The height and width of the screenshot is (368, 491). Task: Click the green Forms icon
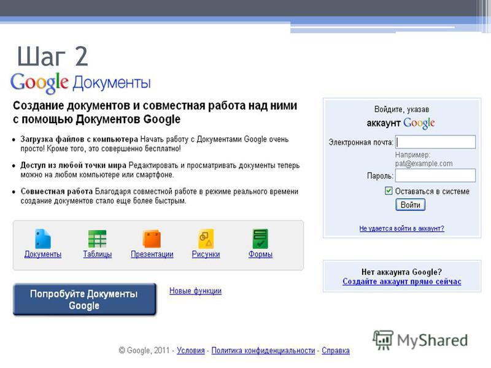click(260, 239)
